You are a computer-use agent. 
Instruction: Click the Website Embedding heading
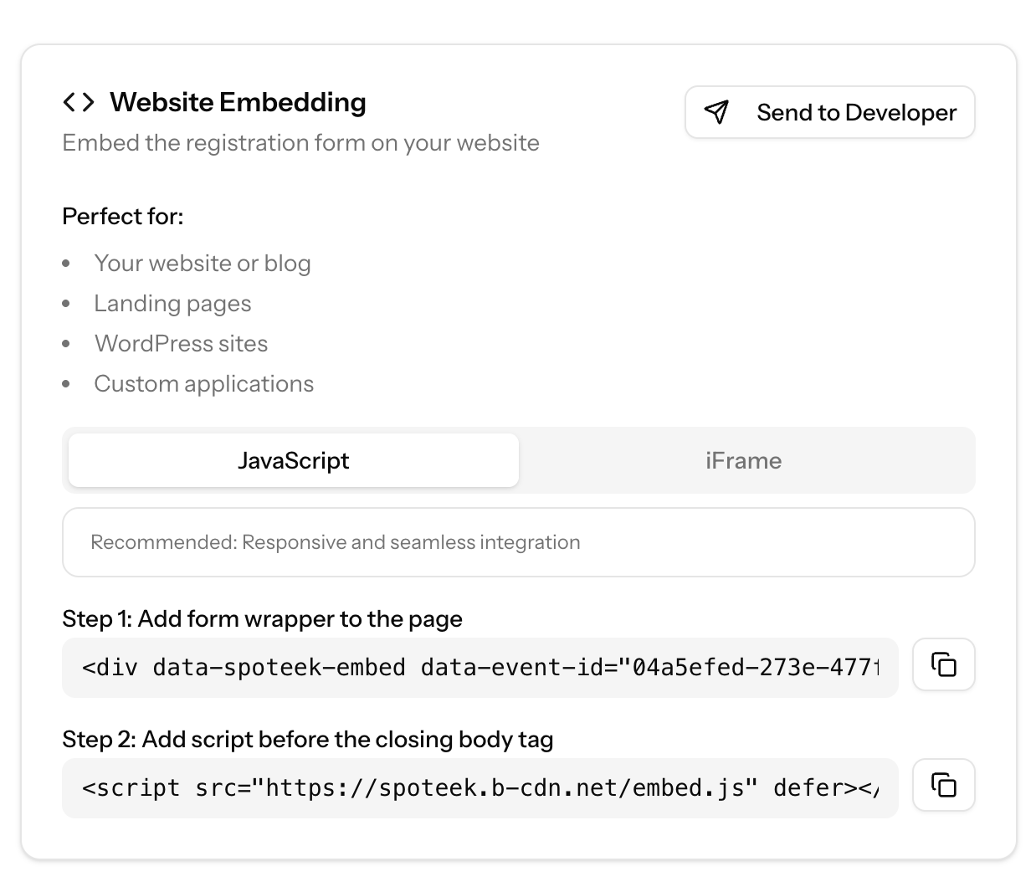pos(238,102)
